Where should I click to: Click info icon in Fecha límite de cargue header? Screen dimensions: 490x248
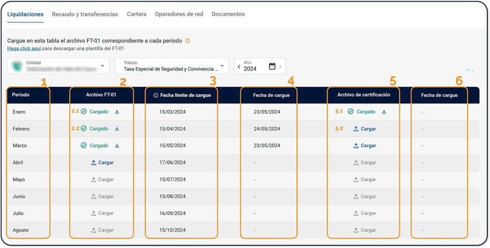pyautogui.click(x=156, y=95)
